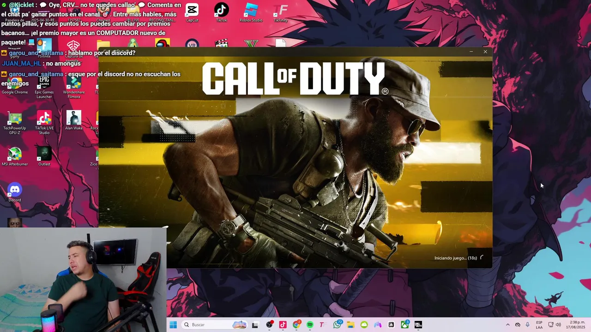
Task: Open the Windows Start menu
Action: click(173, 325)
